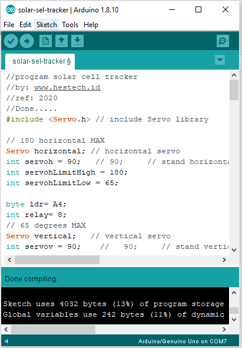Open the tab options dropdown arrow
Image resolution: width=242 pixels, height=348 pixels.
[220, 60]
